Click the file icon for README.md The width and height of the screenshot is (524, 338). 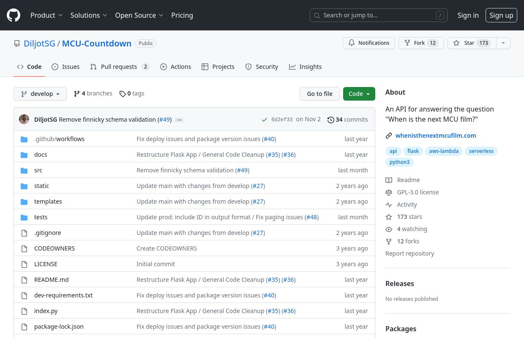(24, 280)
